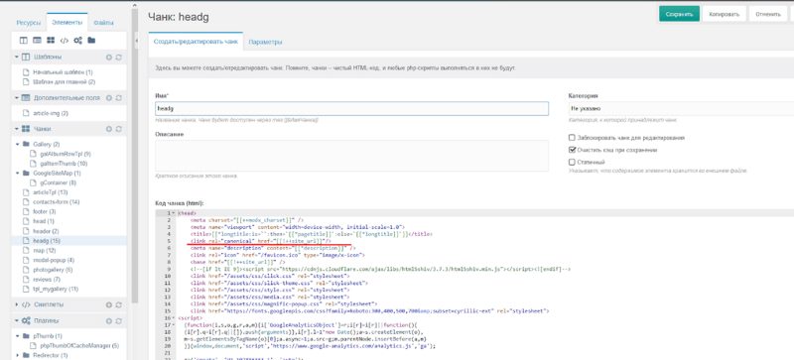Add a new template with the plus icon in Шаблоны
Image resolution: width=794 pixels, height=360 pixels.
tap(108, 58)
